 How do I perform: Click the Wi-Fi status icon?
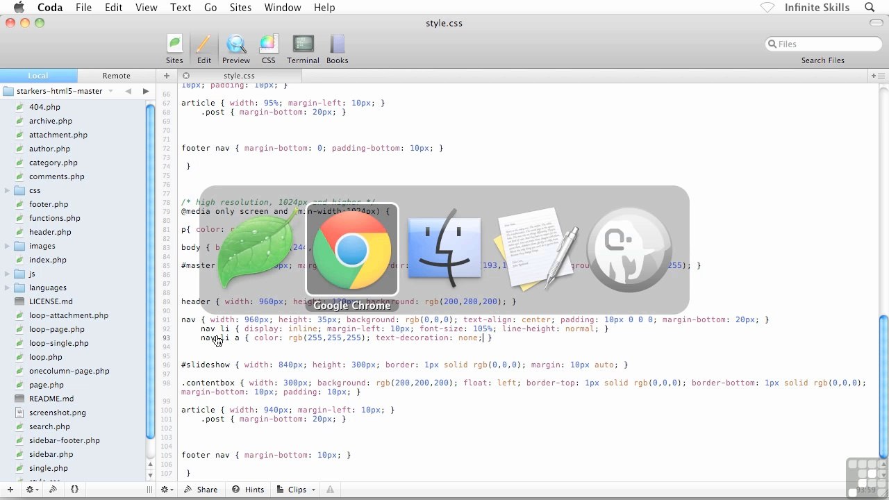coord(767,8)
